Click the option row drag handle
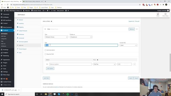171x96 pixels. (x=47, y=64)
